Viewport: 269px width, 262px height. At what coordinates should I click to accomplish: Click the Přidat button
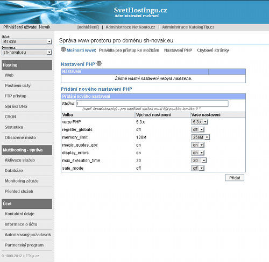[235, 178]
